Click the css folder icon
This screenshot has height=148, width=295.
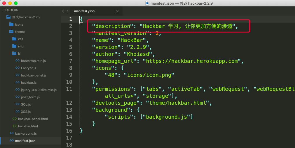click(x=14, y=39)
